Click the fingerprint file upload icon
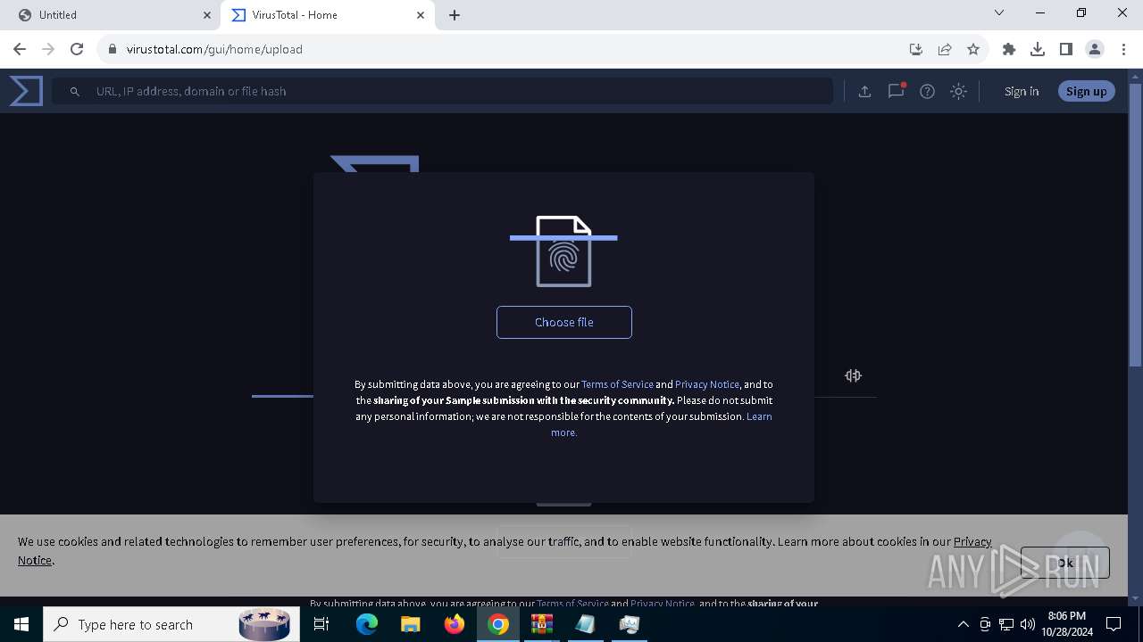Viewport: 1143px width, 642px height. click(x=563, y=251)
